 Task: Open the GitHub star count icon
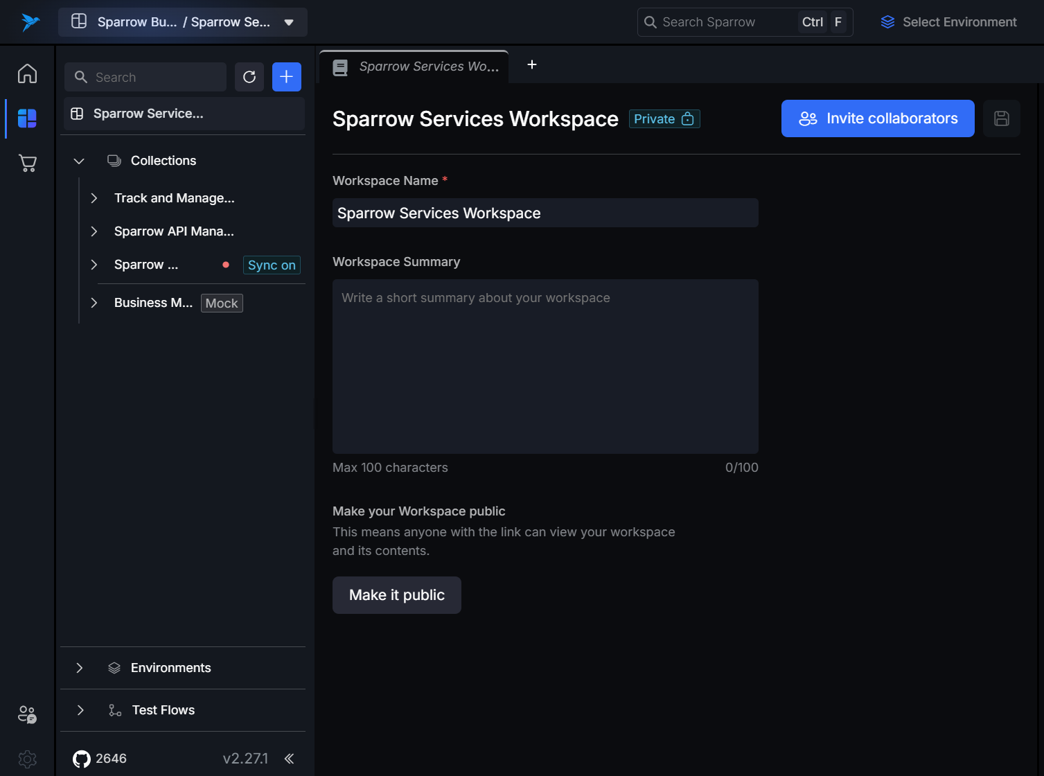[82, 759]
